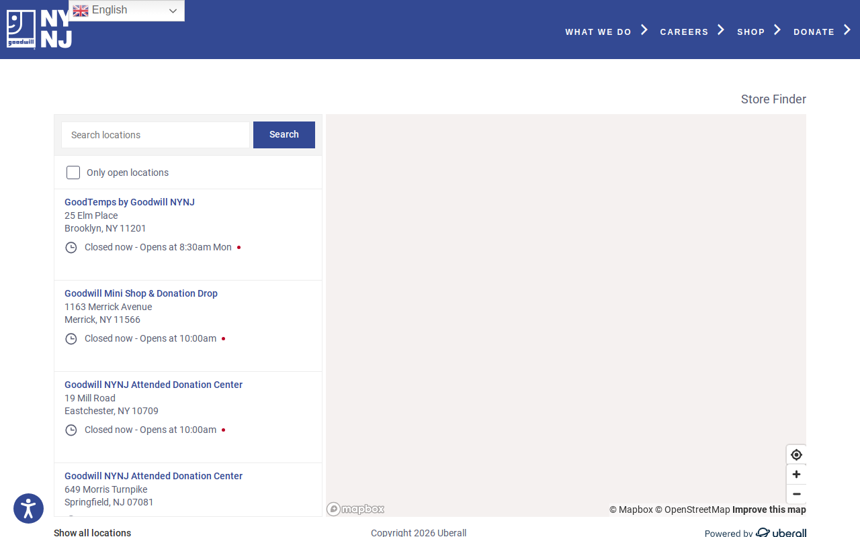Open the Careers menu

pyautogui.click(x=684, y=32)
